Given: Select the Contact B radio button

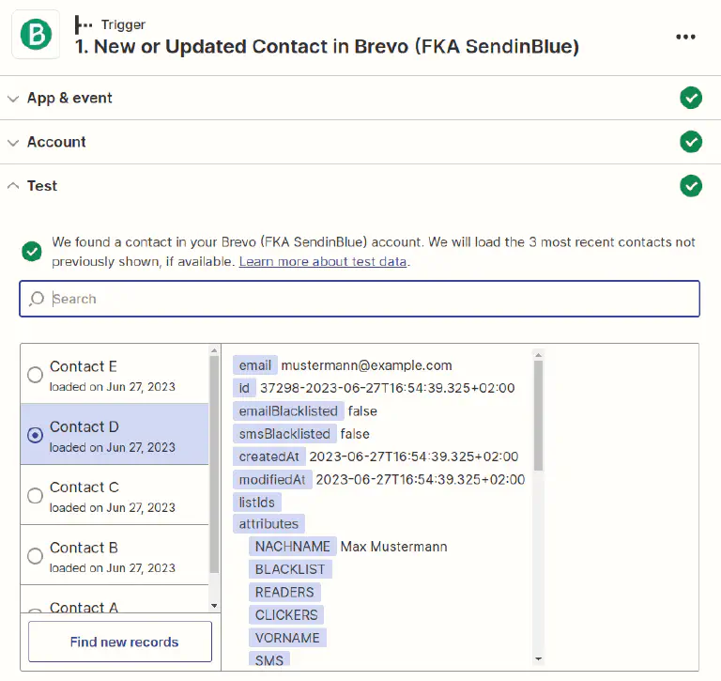Looking at the screenshot, I should (35, 555).
